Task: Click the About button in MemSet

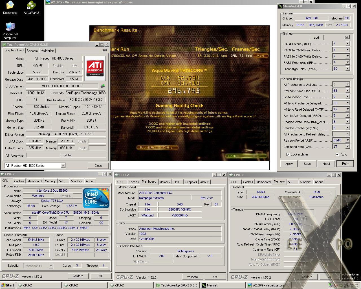Action: 326,164
